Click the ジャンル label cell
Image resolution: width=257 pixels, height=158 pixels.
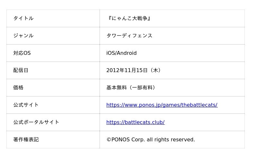(53, 36)
